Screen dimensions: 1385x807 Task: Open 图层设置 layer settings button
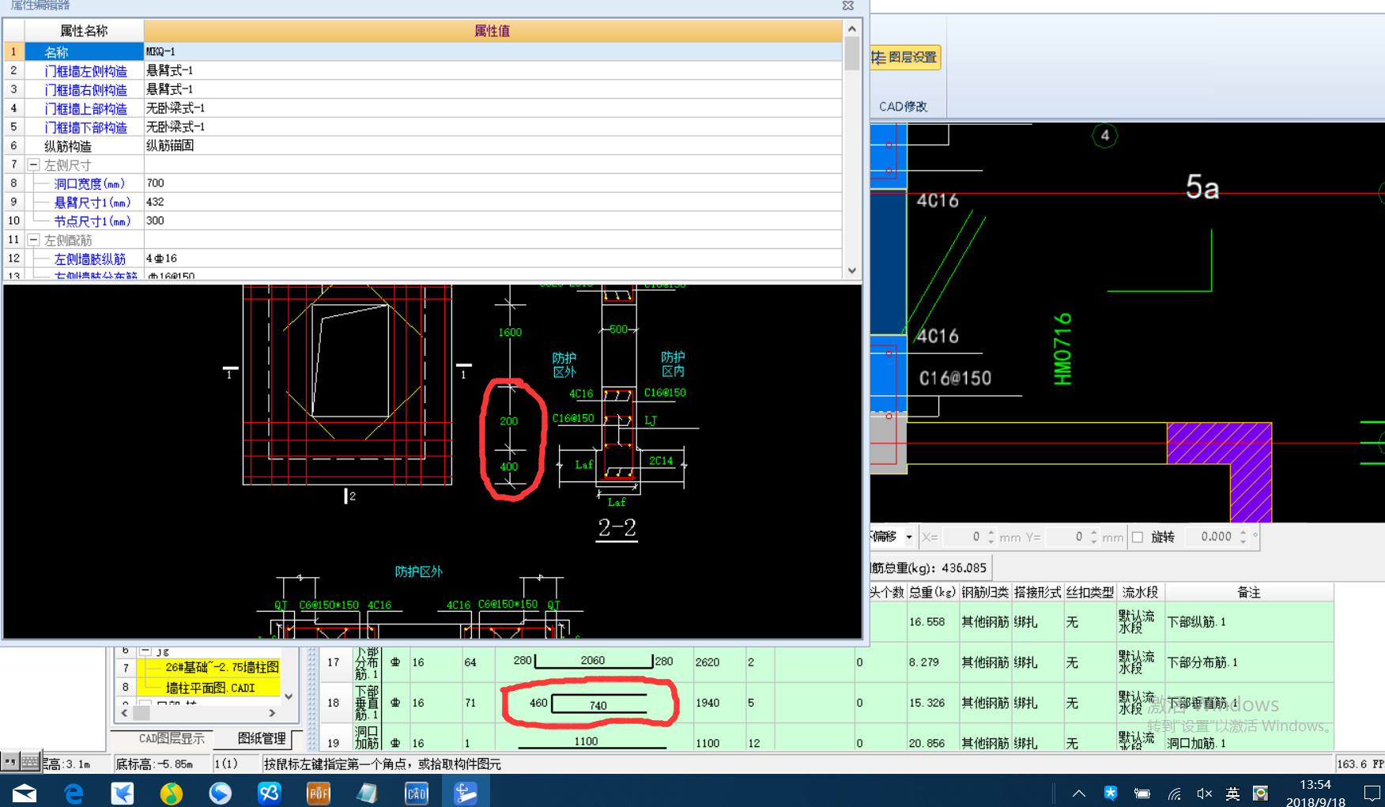[905, 58]
